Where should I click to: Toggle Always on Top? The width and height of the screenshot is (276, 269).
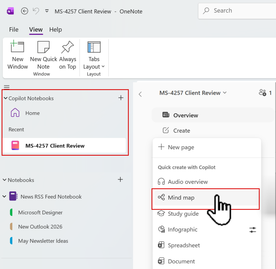coord(68,55)
